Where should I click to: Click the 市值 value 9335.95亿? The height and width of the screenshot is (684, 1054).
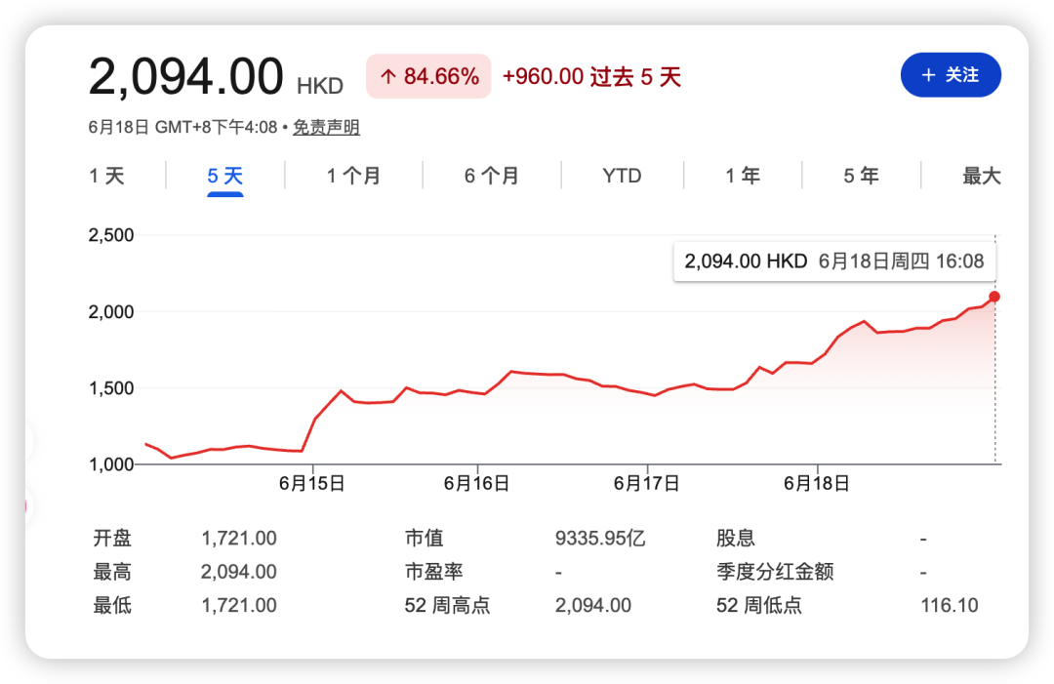(x=600, y=539)
